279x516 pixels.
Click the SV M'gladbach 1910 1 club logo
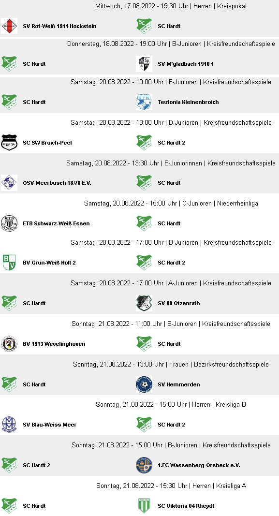(x=144, y=64)
